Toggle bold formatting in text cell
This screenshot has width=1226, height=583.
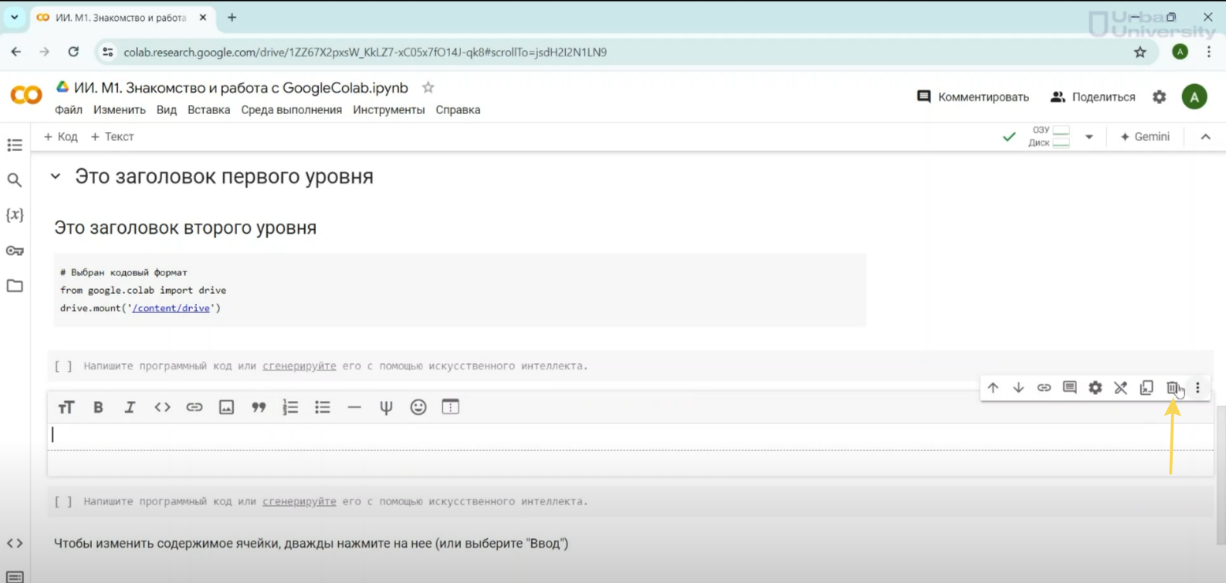(x=98, y=407)
